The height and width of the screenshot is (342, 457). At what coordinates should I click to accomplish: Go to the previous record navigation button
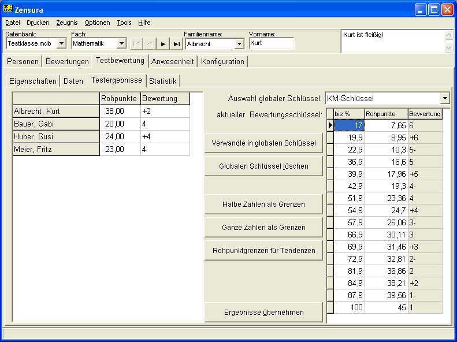point(150,44)
